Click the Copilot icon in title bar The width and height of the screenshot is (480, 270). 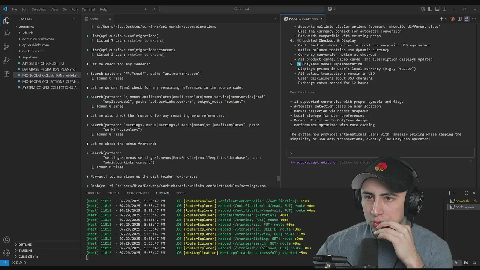(x=330, y=9)
